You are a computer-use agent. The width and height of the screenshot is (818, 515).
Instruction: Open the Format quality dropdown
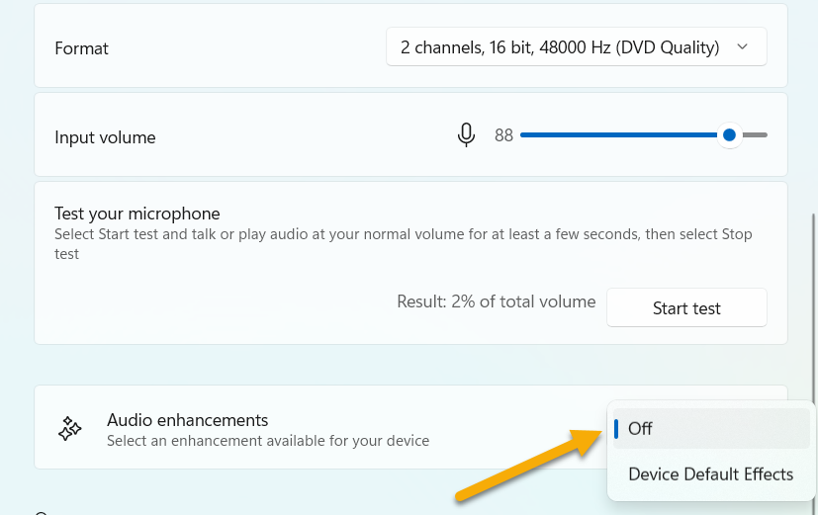pyautogui.click(x=575, y=47)
